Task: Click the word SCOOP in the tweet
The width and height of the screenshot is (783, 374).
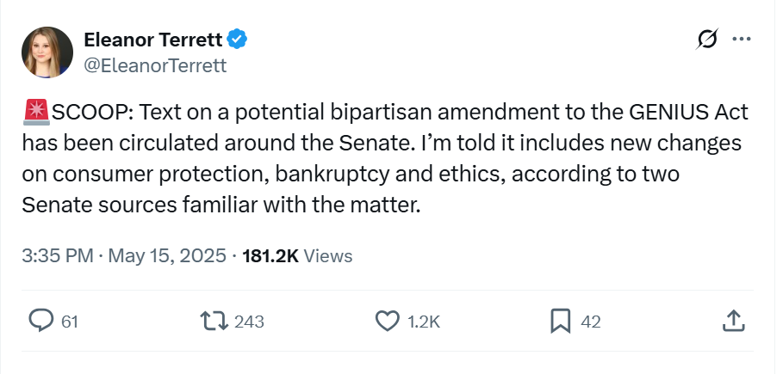Action: (x=89, y=112)
